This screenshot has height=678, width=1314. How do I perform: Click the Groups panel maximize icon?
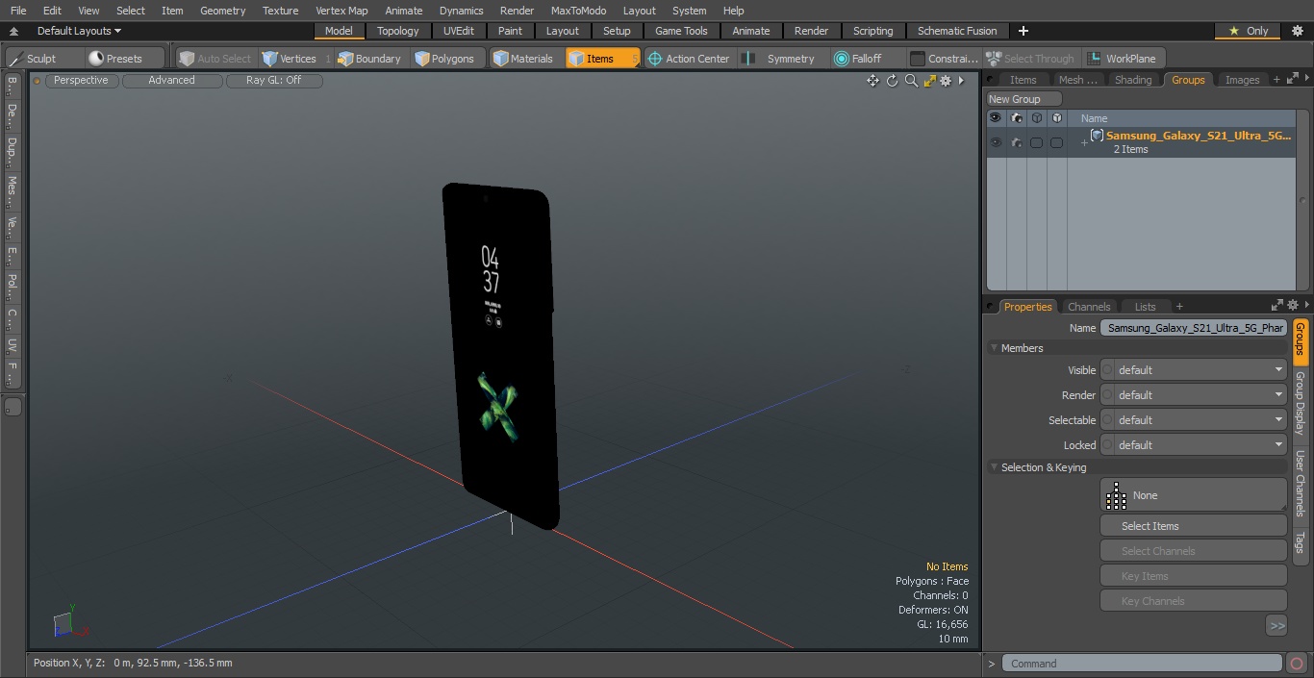tap(1292, 80)
